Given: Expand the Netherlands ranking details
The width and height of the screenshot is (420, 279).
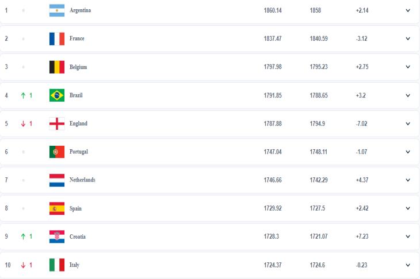Looking at the screenshot, I should pos(408,180).
